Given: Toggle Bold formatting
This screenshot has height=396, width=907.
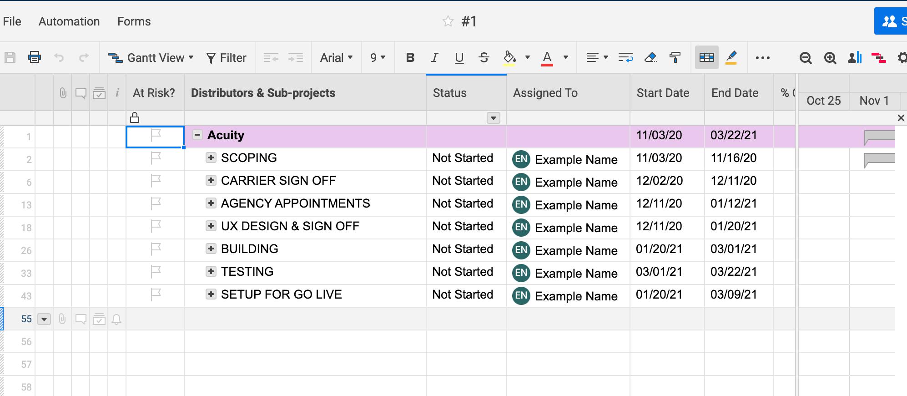Looking at the screenshot, I should [410, 57].
